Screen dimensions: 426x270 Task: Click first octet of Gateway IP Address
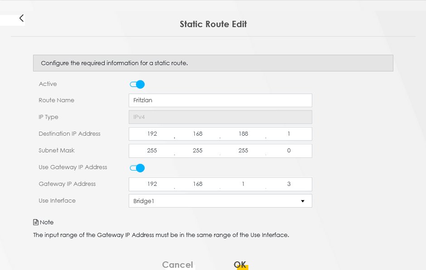pos(152,184)
